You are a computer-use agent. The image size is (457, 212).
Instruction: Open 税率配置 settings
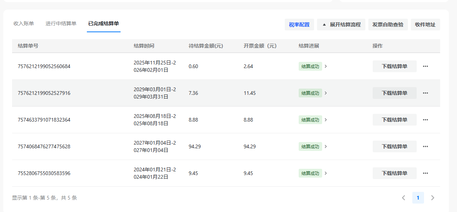click(299, 25)
